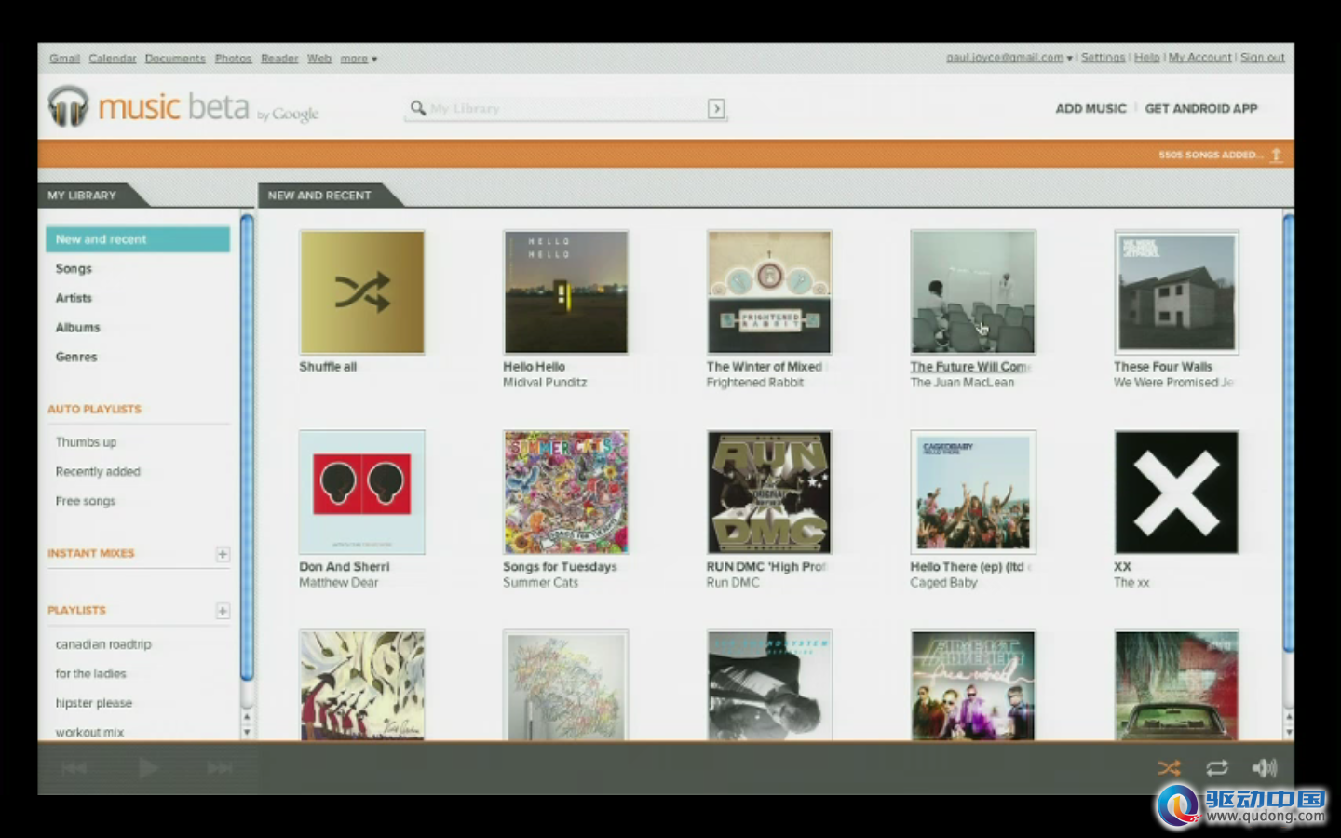1341x838 pixels.
Task: Add a new instant mix
Action: [223, 554]
